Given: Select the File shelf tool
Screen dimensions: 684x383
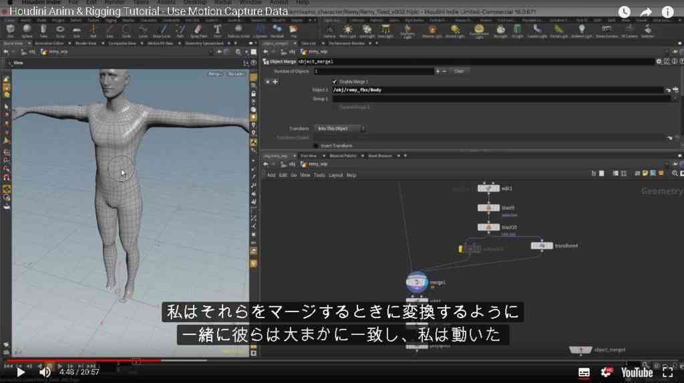Looking at the screenshot, I should point(294,31).
